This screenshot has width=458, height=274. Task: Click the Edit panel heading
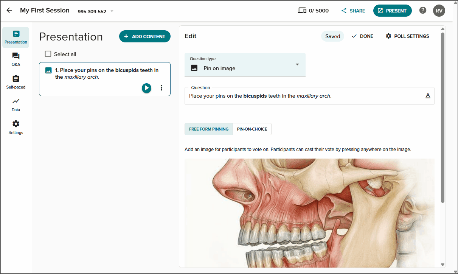(191, 36)
